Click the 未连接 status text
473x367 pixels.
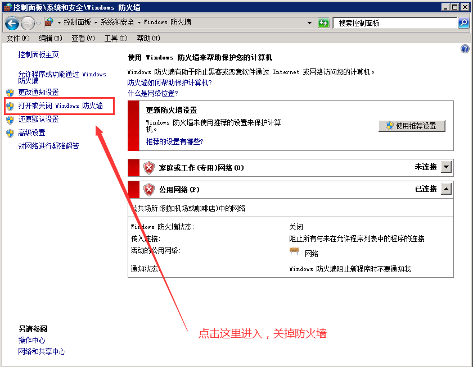(x=426, y=167)
